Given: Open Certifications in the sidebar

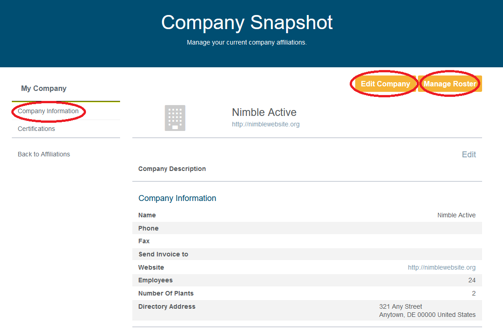Looking at the screenshot, I should (36, 129).
